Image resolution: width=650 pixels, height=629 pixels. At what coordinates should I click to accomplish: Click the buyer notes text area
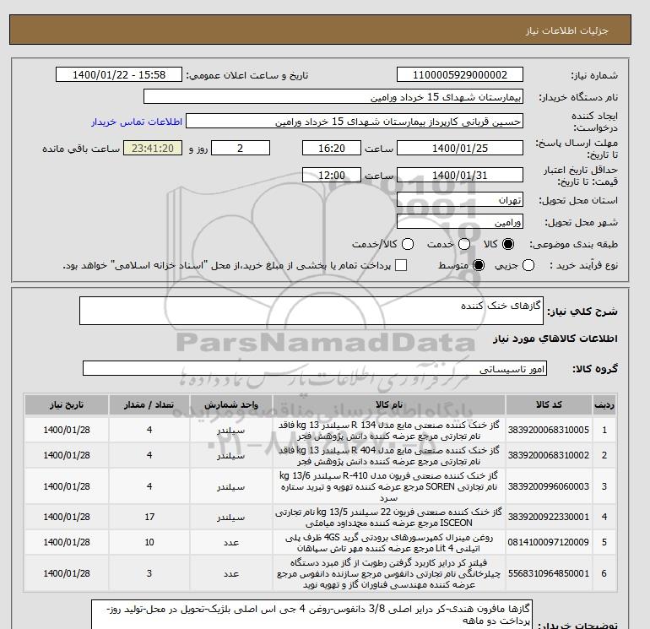pyautogui.click(x=311, y=615)
